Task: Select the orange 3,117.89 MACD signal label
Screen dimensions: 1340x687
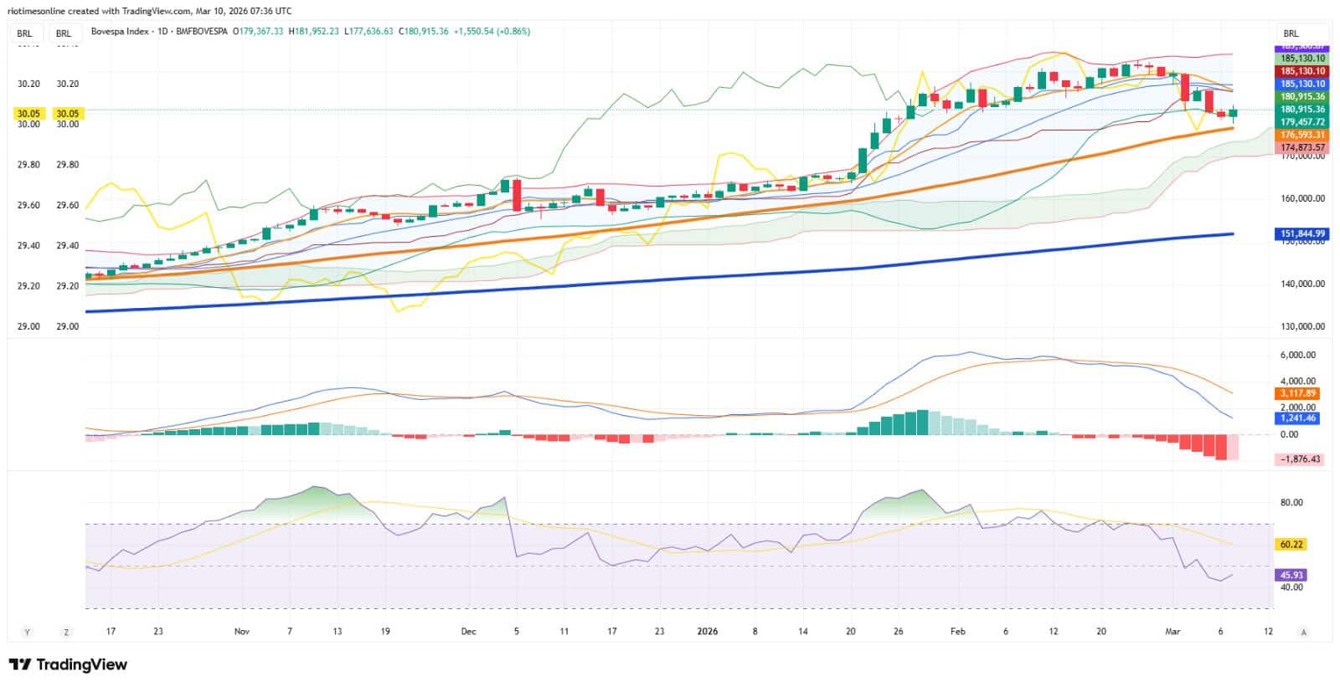Action: pos(1298,393)
